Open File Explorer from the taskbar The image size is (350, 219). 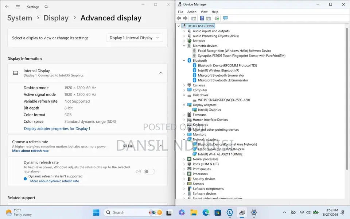pos(194,212)
